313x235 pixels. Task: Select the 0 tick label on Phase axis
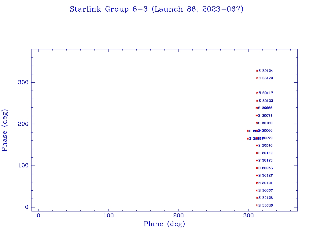tap(27, 207)
